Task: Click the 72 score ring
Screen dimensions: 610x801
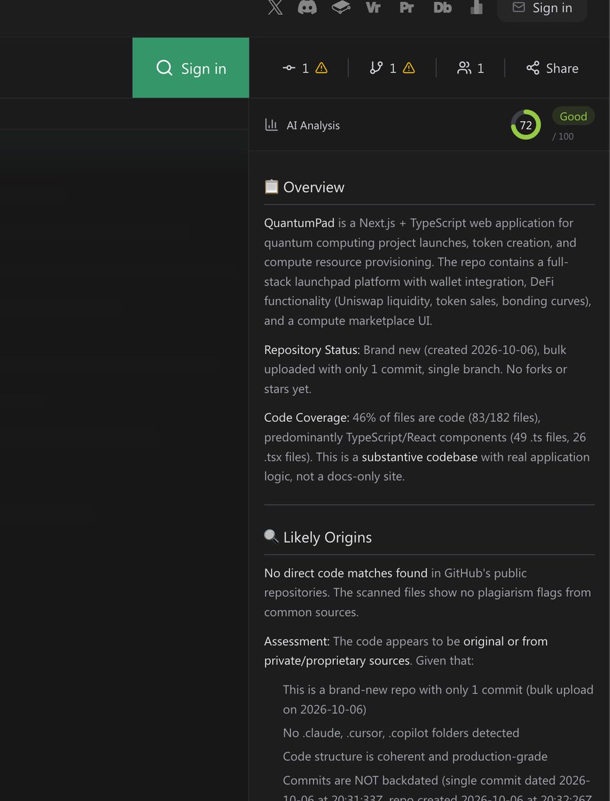Action: [526, 125]
